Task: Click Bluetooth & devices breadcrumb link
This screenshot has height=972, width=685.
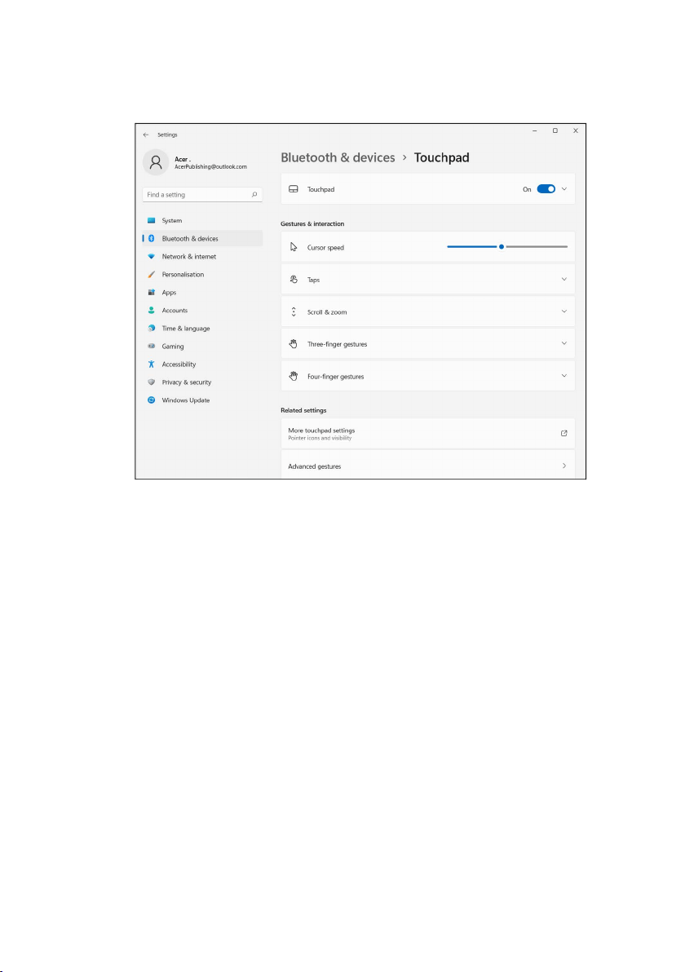Action: coord(338,157)
